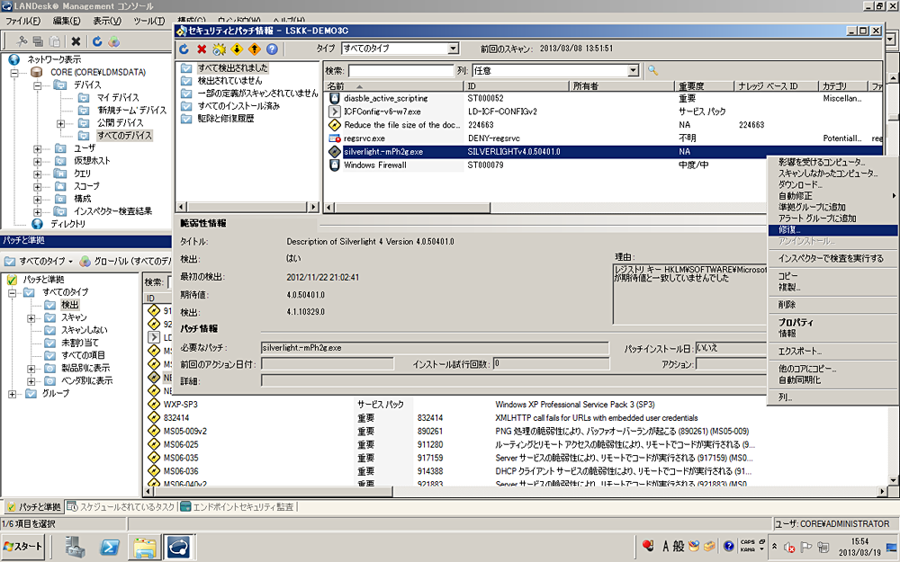The image size is (900, 562).
Task: Choose ダウンロード... from the context menu
Action: pos(832,184)
